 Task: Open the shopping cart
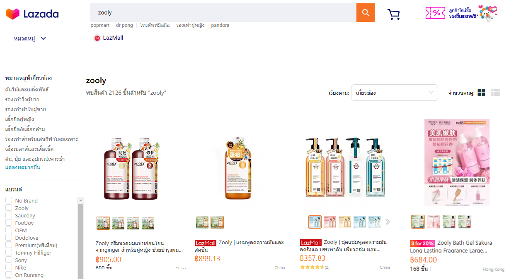pyautogui.click(x=393, y=14)
